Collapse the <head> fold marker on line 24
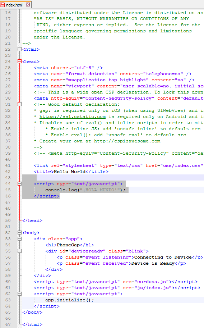Viewport: 204px width, 328px height. coord(19,61)
